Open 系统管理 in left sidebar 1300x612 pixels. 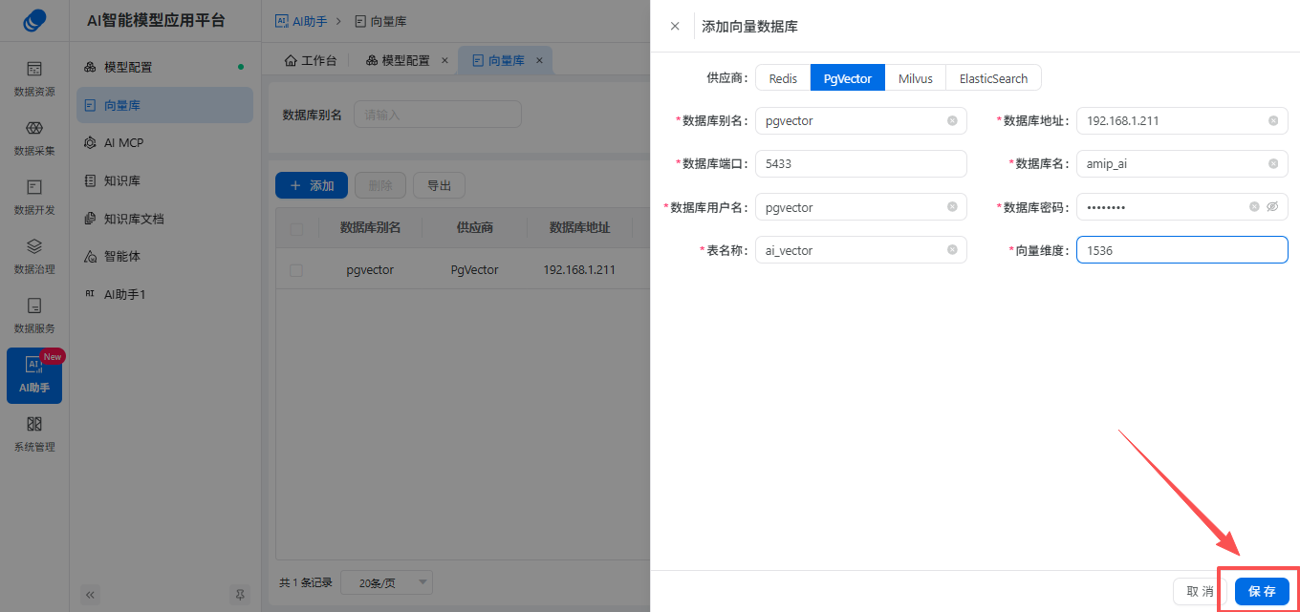(34, 433)
